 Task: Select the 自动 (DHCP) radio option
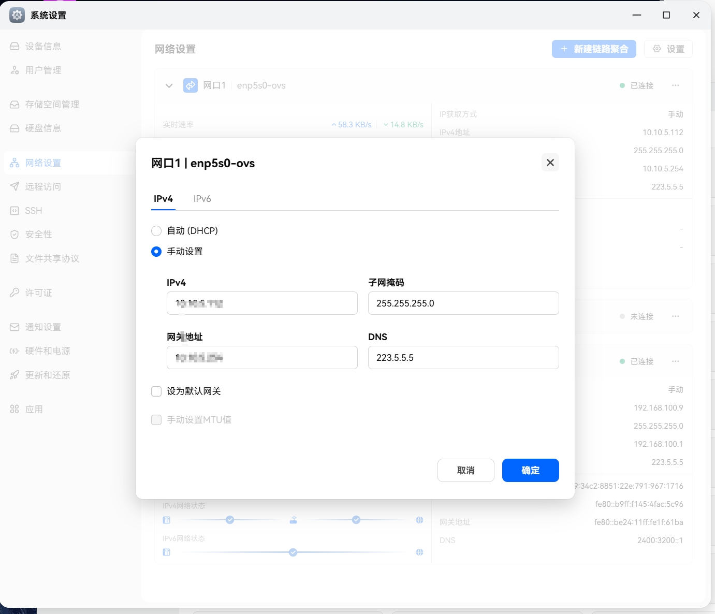(156, 231)
